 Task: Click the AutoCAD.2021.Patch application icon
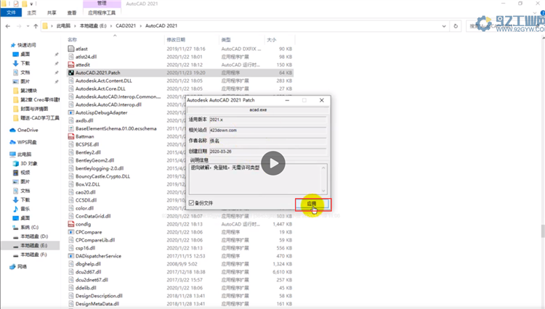(x=71, y=73)
